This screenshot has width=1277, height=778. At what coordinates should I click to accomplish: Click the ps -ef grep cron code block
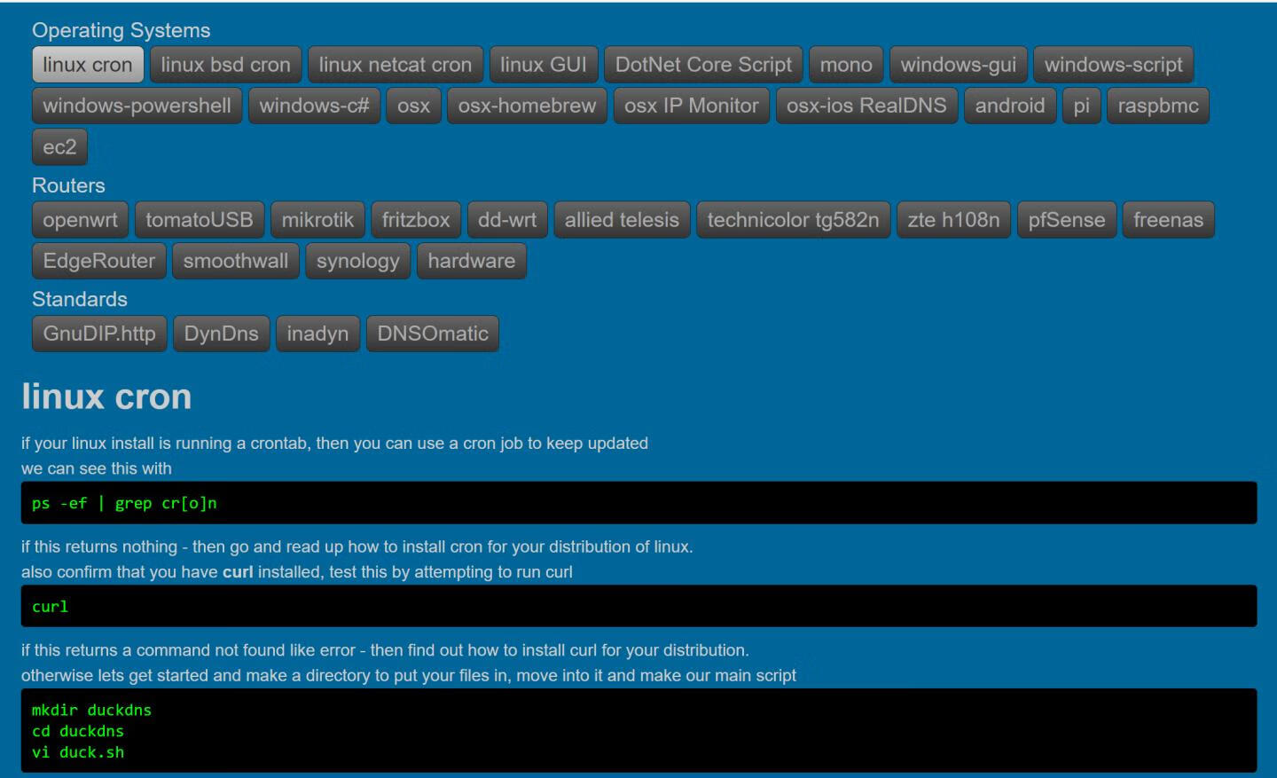tap(638, 503)
